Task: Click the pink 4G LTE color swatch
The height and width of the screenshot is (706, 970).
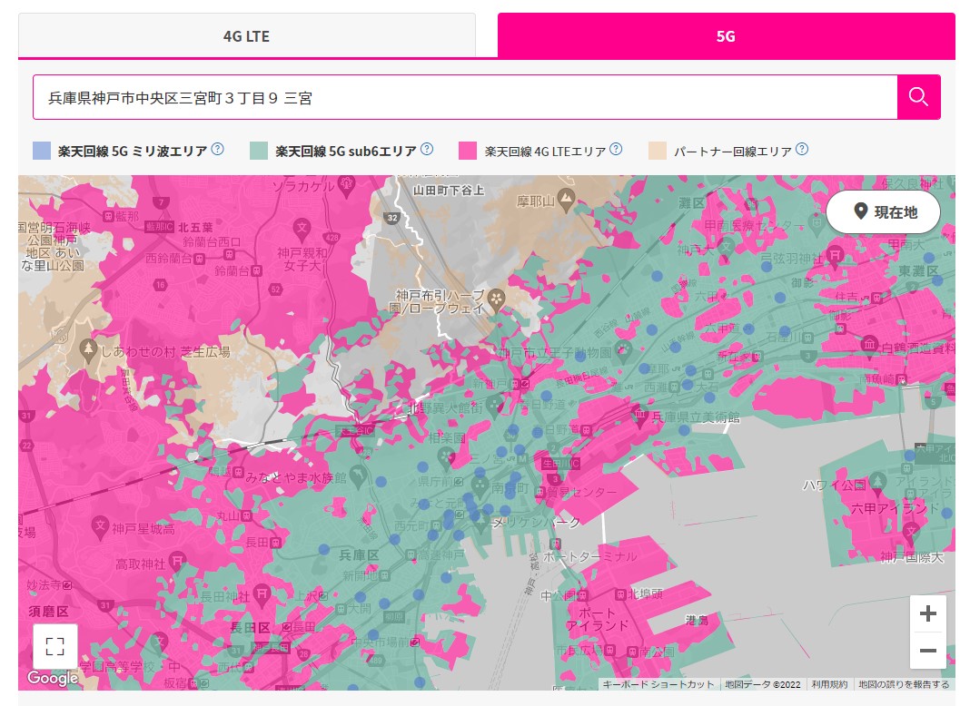Action: click(468, 151)
